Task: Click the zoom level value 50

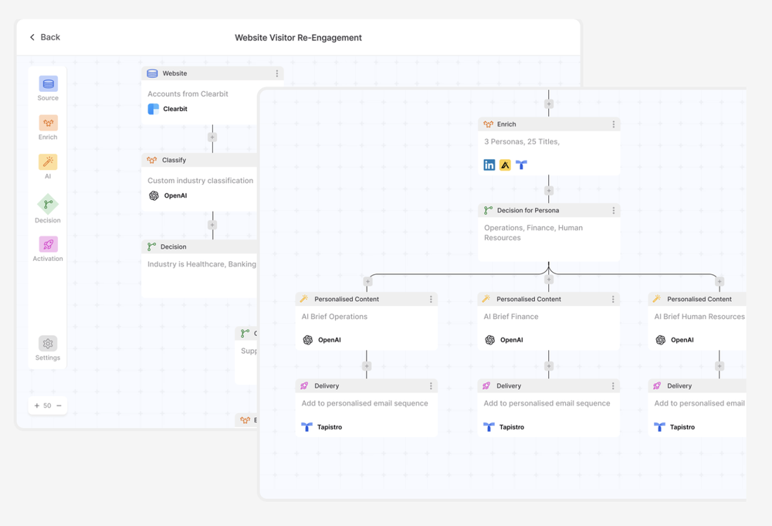Action: coord(47,406)
